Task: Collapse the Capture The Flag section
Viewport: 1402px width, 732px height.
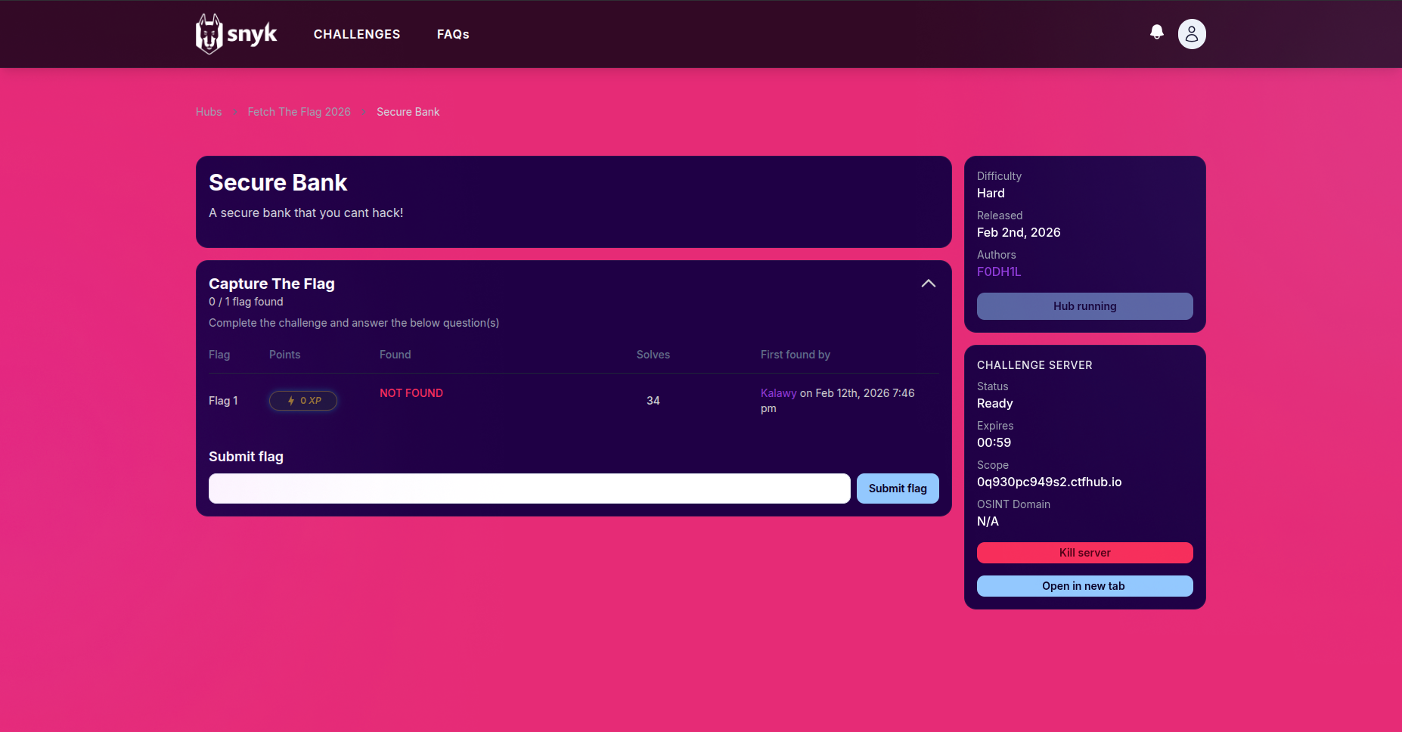Action: [x=928, y=284]
